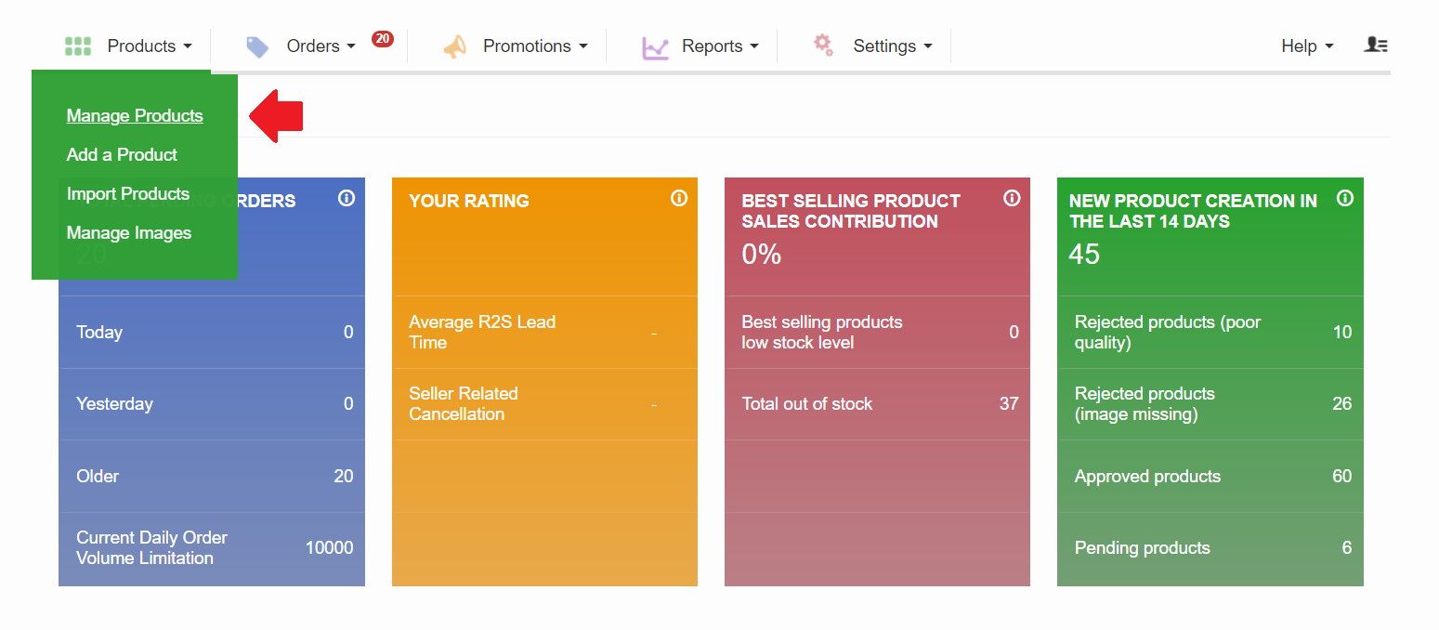
Task: Click info icon on Best Selling Product card
Action: coord(1012,198)
